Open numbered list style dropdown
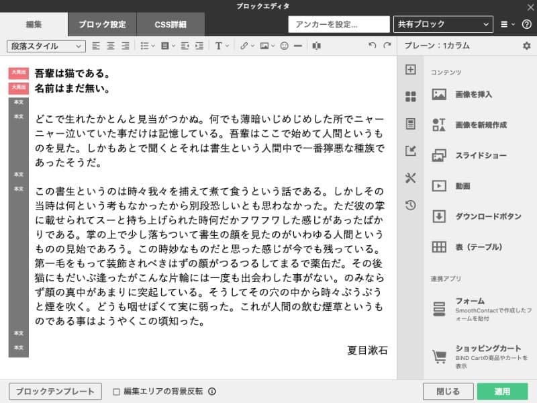Image resolution: width=537 pixels, height=403 pixels. tap(168, 46)
